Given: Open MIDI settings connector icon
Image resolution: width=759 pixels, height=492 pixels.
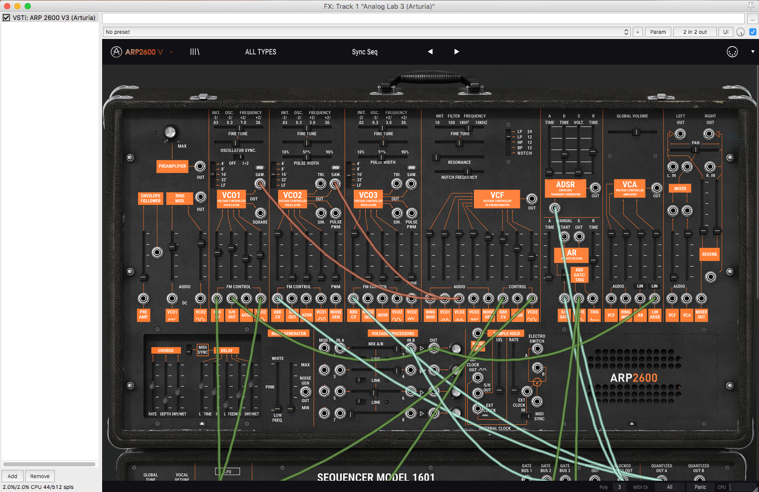Looking at the screenshot, I should pyautogui.click(x=732, y=52).
